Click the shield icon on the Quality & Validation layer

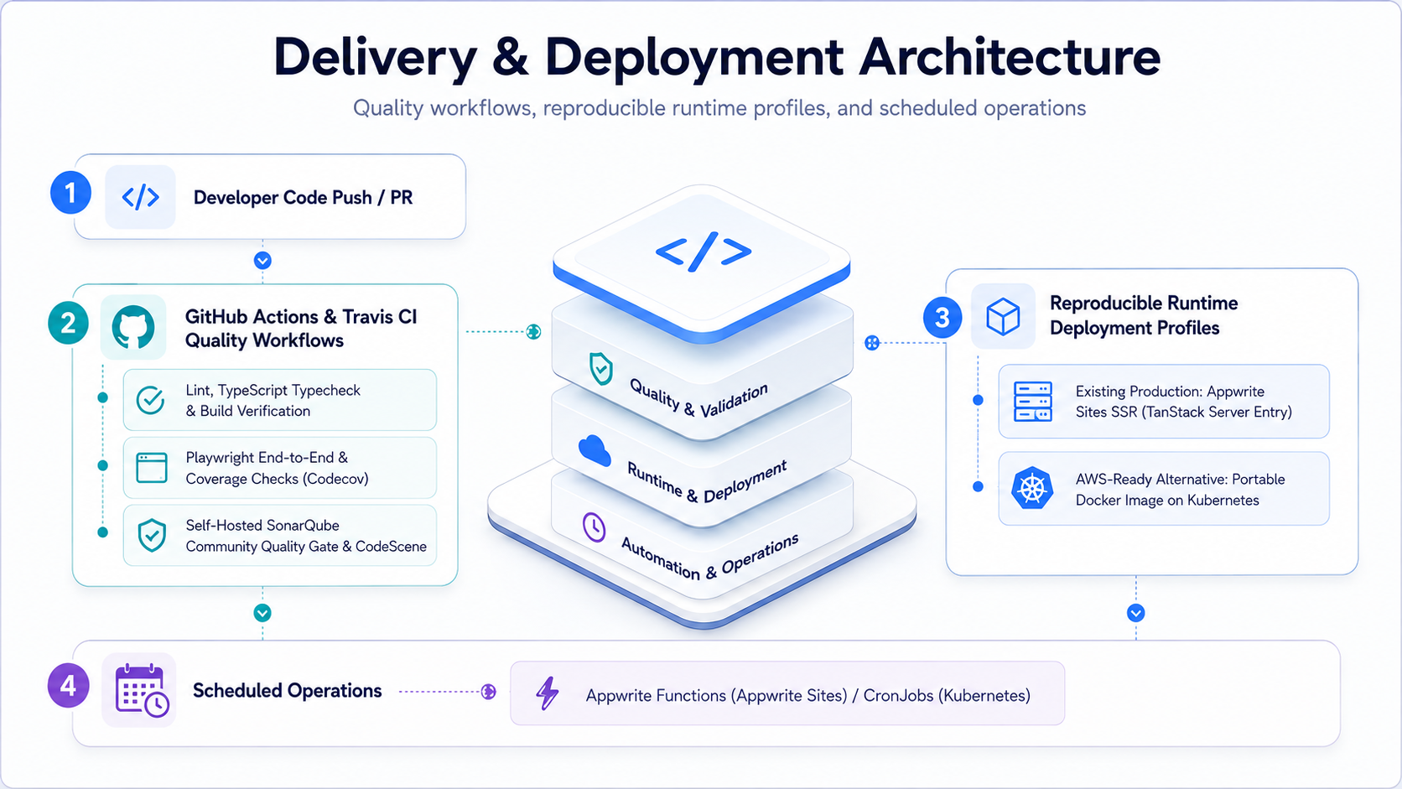(x=600, y=368)
